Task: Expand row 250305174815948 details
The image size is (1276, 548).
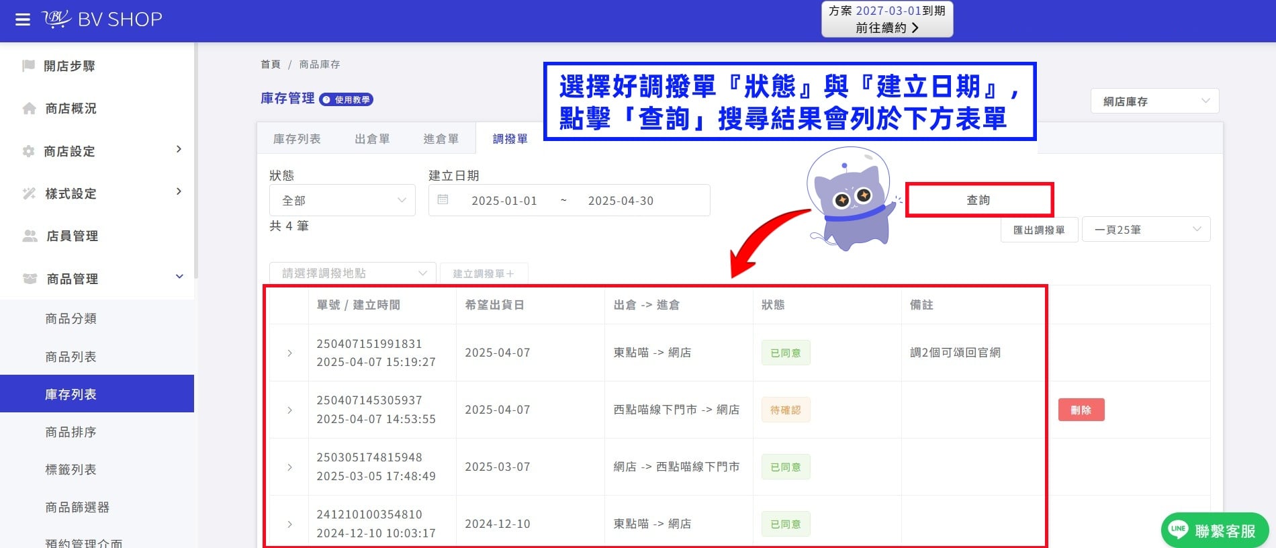Action: [289, 467]
